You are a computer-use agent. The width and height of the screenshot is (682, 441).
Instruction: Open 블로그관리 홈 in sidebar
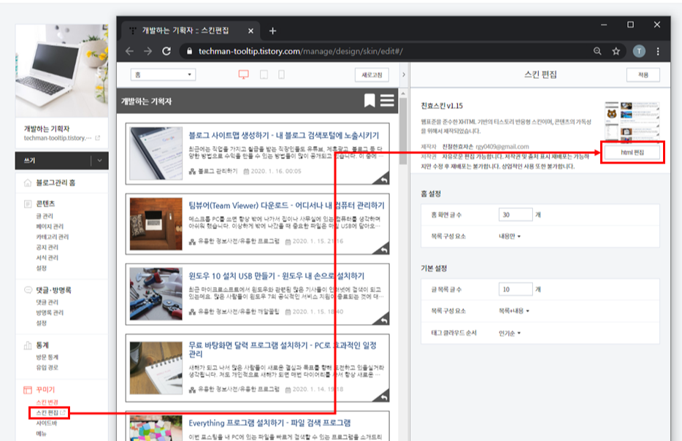[55, 183]
